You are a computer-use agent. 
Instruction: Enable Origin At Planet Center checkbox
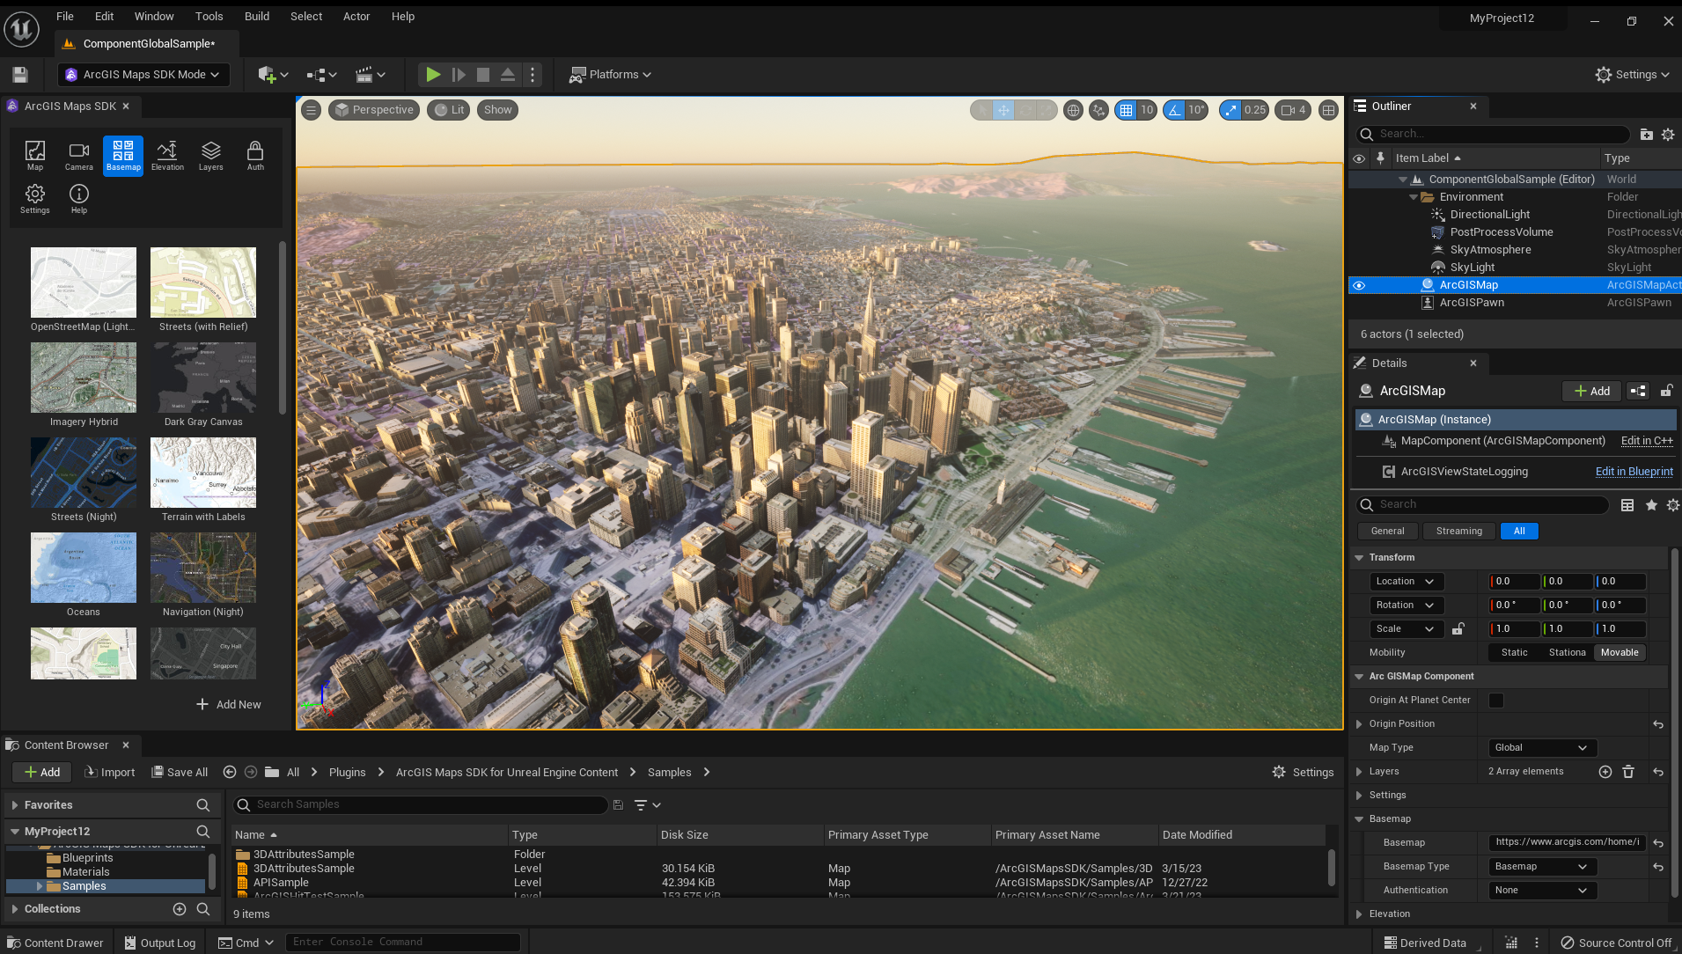[x=1496, y=701]
